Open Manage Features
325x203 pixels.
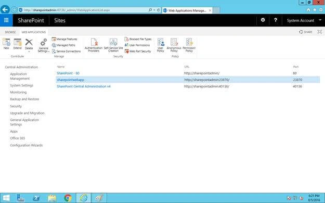pos(64,39)
